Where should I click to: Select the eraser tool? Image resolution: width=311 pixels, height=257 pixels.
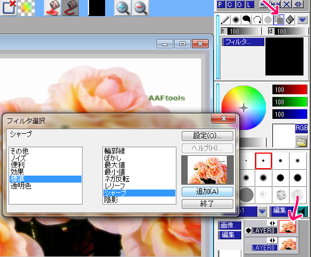pos(290,20)
